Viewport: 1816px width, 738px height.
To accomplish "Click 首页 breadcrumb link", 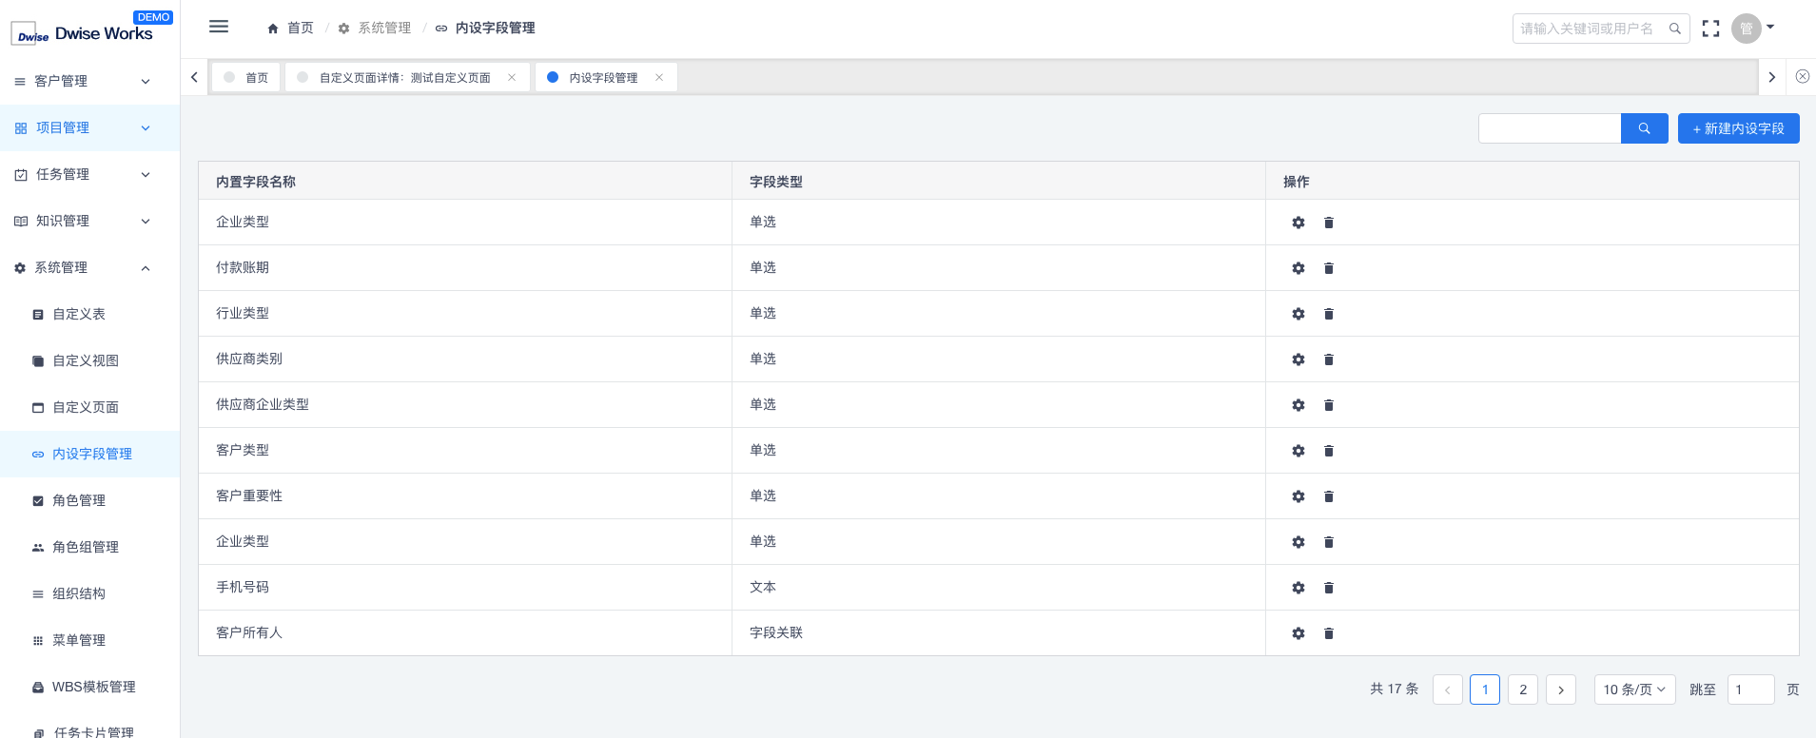I will click(291, 28).
